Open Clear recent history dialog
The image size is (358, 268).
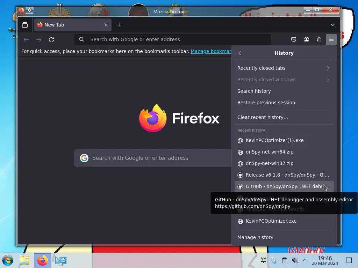coord(284,117)
